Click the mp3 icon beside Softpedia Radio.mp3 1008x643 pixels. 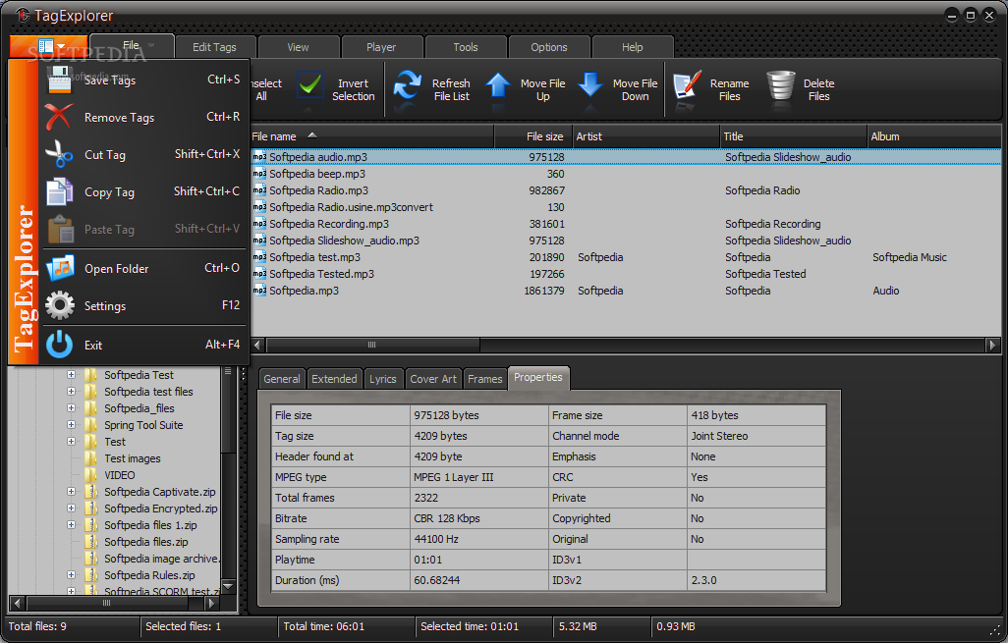click(x=259, y=190)
